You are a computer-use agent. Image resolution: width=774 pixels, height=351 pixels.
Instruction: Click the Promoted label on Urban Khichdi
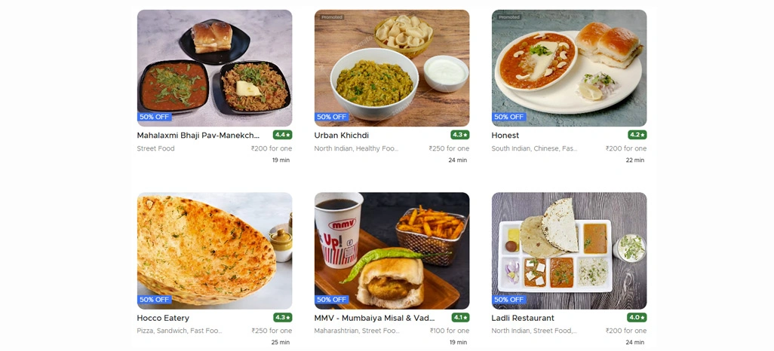(331, 17)
